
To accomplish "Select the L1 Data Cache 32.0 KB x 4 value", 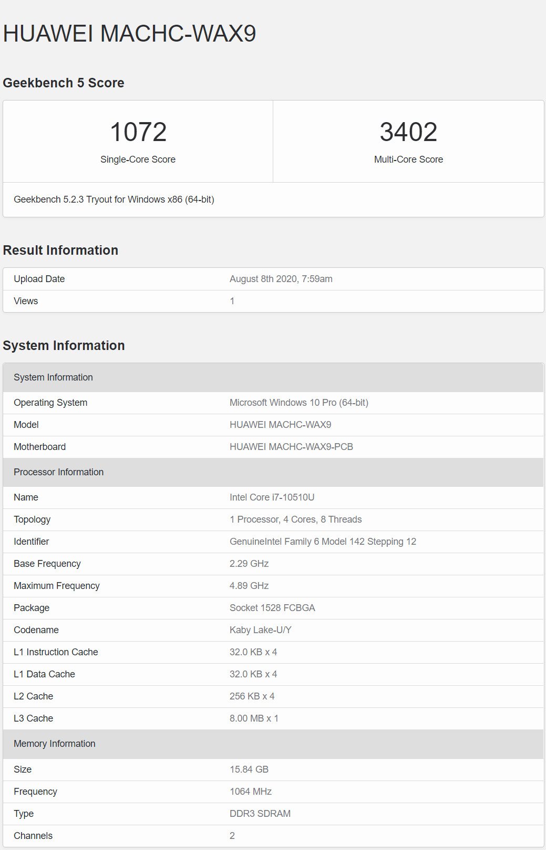I will point(253,674).
